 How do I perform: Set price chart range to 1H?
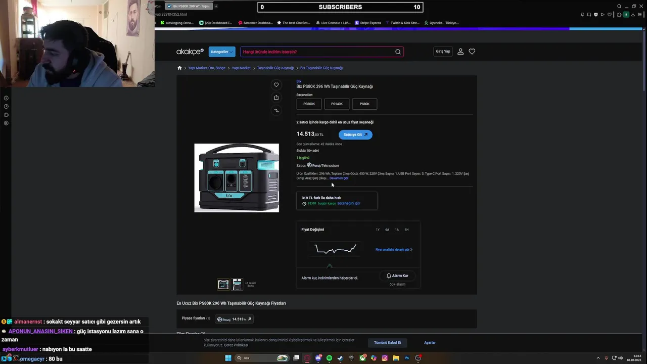pyautogui.click(x=406, y=230)
